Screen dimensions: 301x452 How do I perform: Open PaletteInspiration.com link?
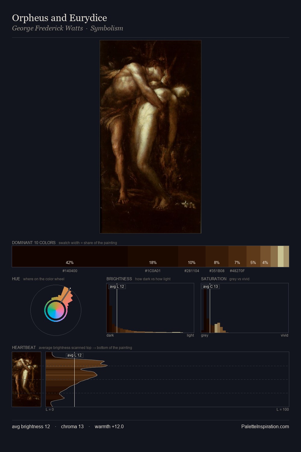[x=265, y=426]
